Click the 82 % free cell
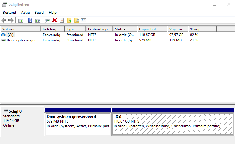This screenshot has height=144, width=235. pos(194,35)
